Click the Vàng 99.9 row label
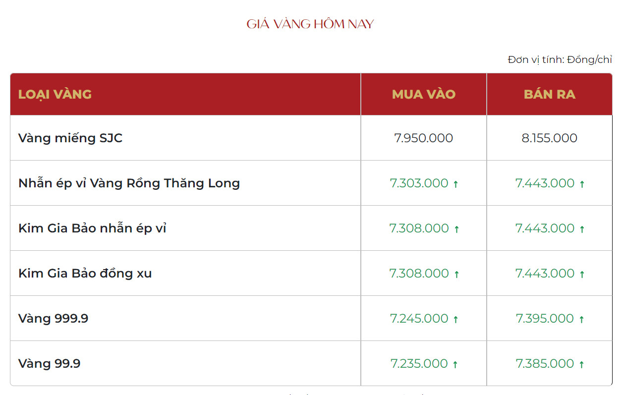Screen dimensions: 623x395 [x=49, y=363]
